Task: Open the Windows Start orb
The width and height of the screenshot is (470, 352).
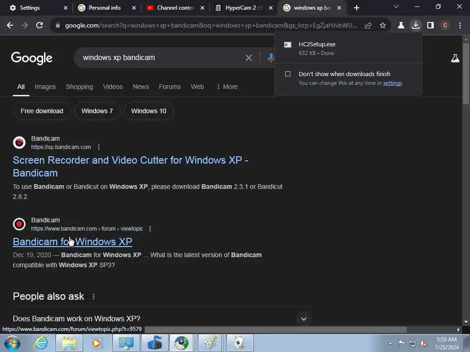Action: tap(12, 343)
